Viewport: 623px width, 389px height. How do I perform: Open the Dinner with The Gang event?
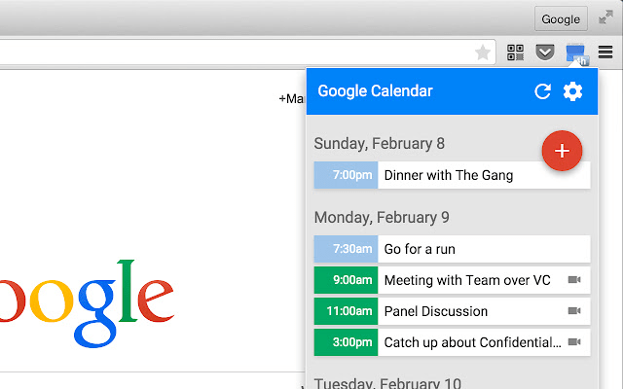[449, 176]
